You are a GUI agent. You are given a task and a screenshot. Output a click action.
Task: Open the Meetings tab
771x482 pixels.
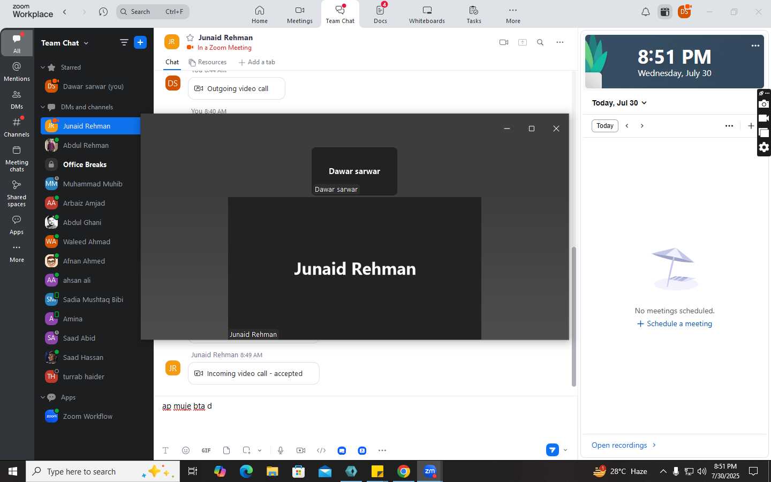[300, 14]
